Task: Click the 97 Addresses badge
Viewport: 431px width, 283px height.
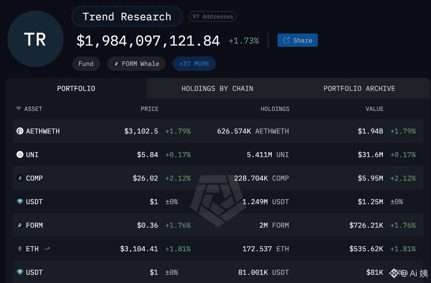Action: [212, 17]
